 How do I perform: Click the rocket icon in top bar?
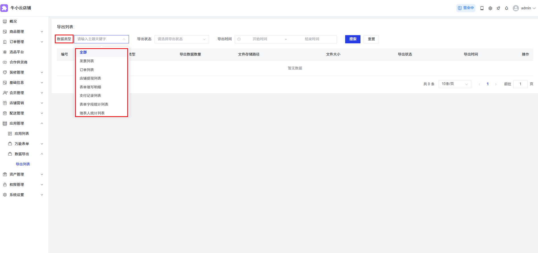498,8
